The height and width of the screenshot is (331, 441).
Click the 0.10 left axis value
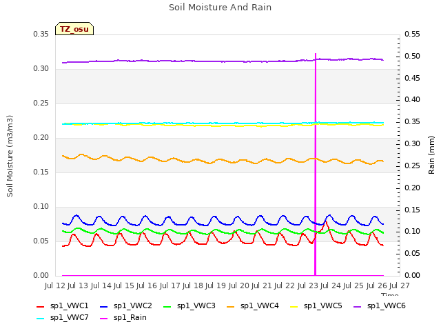coord(41,207)
